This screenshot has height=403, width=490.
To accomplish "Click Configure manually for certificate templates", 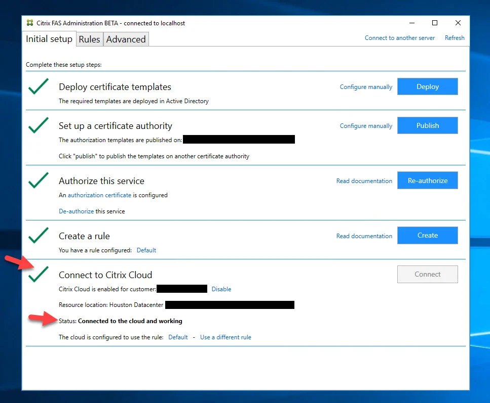I will pos(366,86).
